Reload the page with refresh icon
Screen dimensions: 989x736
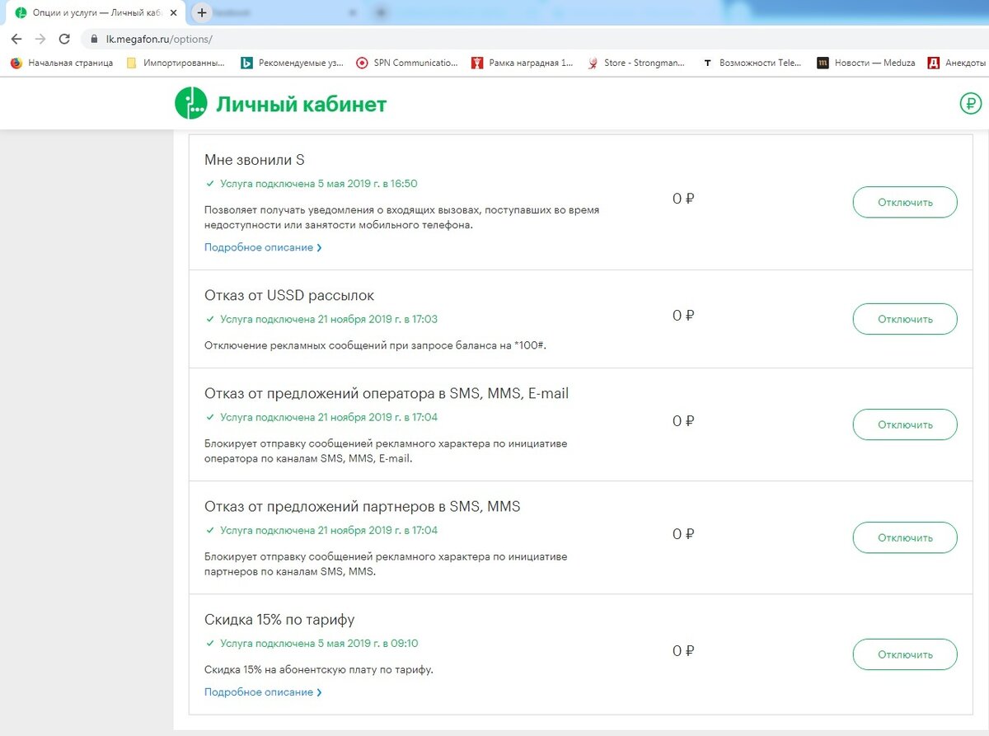click(64, 39)
